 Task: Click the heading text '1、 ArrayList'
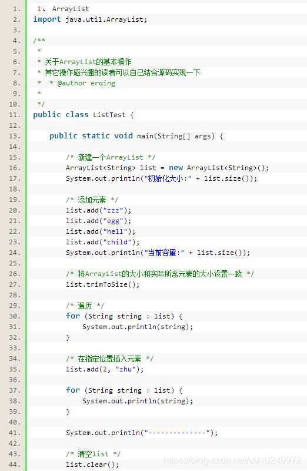pos(63,9)
